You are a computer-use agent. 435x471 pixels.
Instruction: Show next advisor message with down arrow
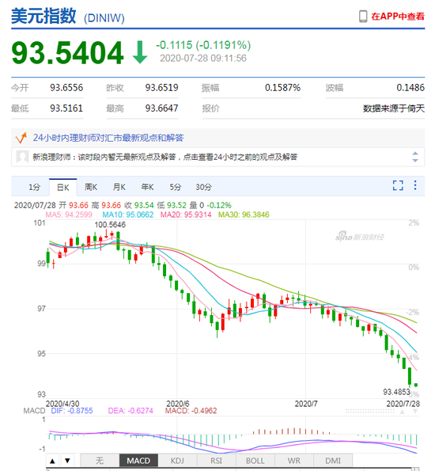(415, 161)
